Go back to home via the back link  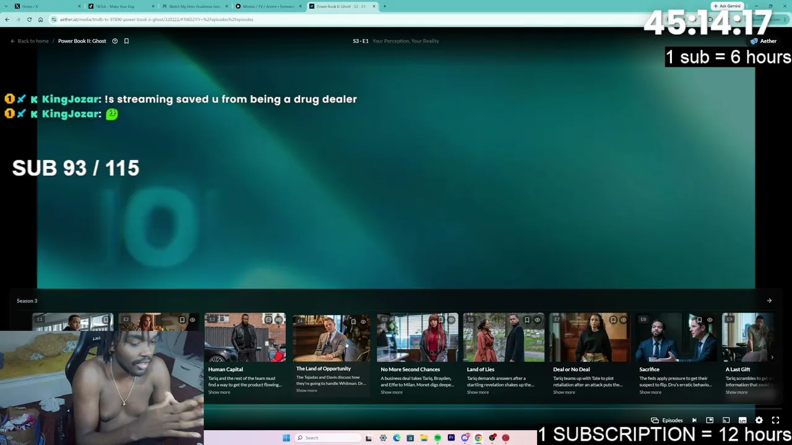click(29, 41)
